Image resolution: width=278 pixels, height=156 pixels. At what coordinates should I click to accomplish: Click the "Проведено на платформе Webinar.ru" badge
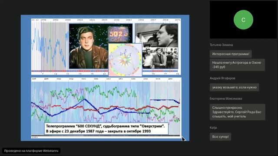click(x=31, y=151)
